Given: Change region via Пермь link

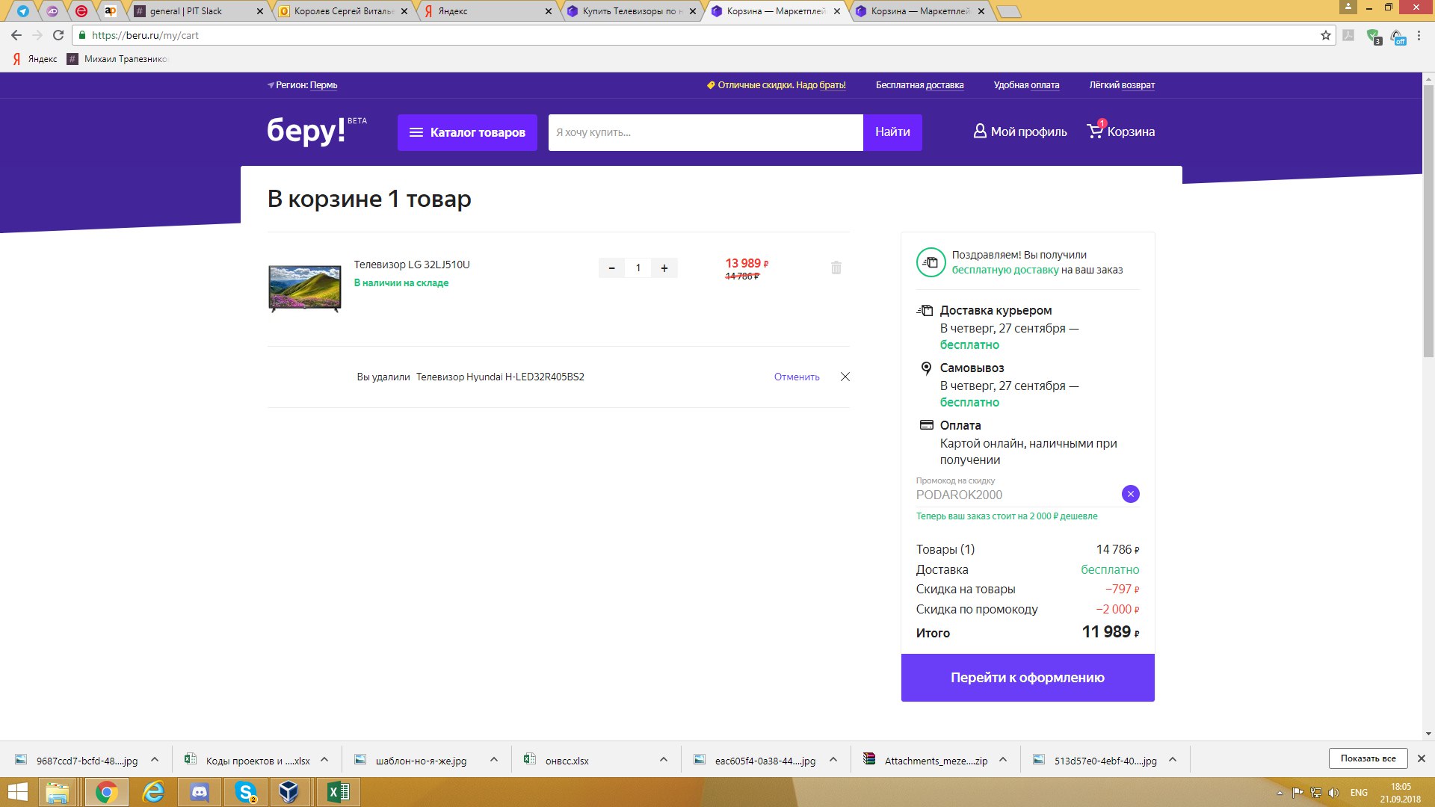Looking at the screenshot, I should point(323,85).
